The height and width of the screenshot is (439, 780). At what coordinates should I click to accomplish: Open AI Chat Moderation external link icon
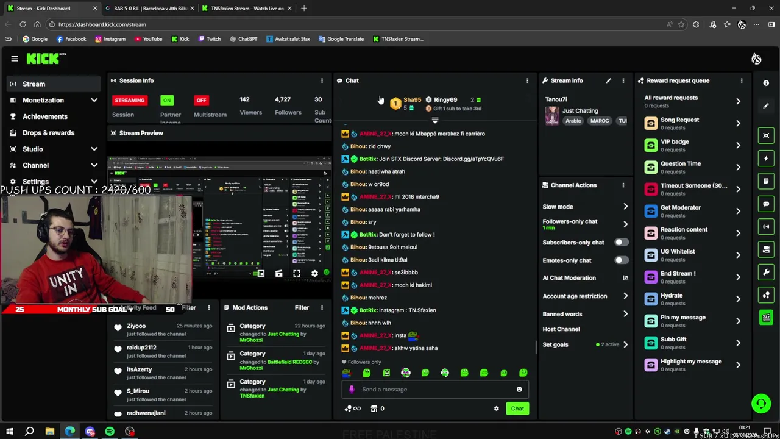(x=625, y=278)
